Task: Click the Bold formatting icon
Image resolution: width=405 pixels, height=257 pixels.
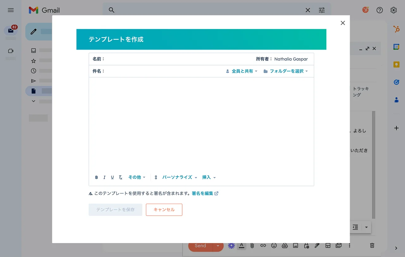Action: pos(97,177)
